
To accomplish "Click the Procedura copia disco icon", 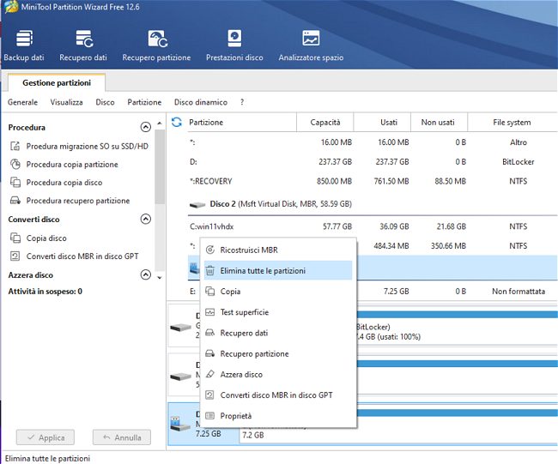I will (15, 183).
